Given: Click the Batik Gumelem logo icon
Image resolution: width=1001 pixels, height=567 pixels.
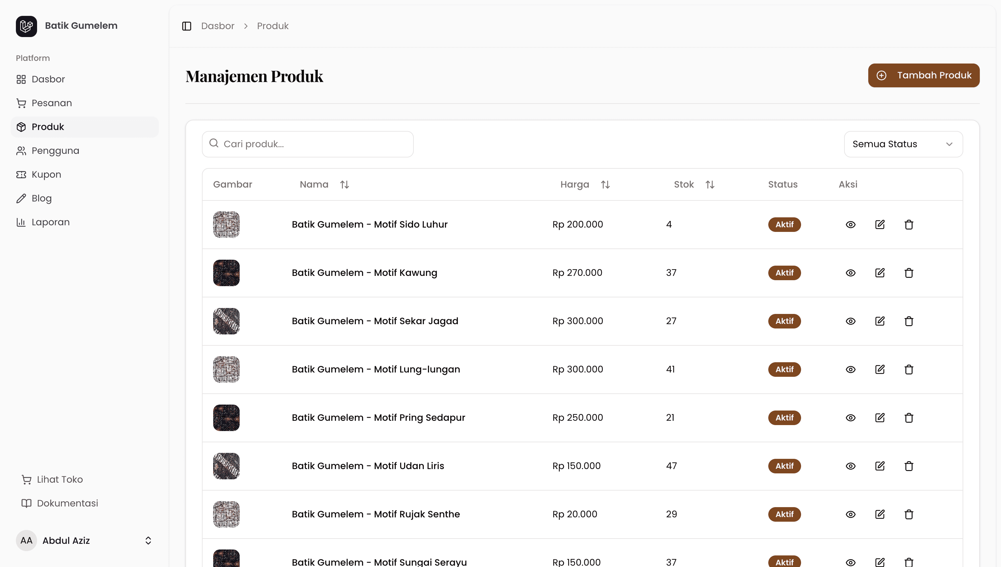Looking at the screenshot, I should tap(26, 26).
